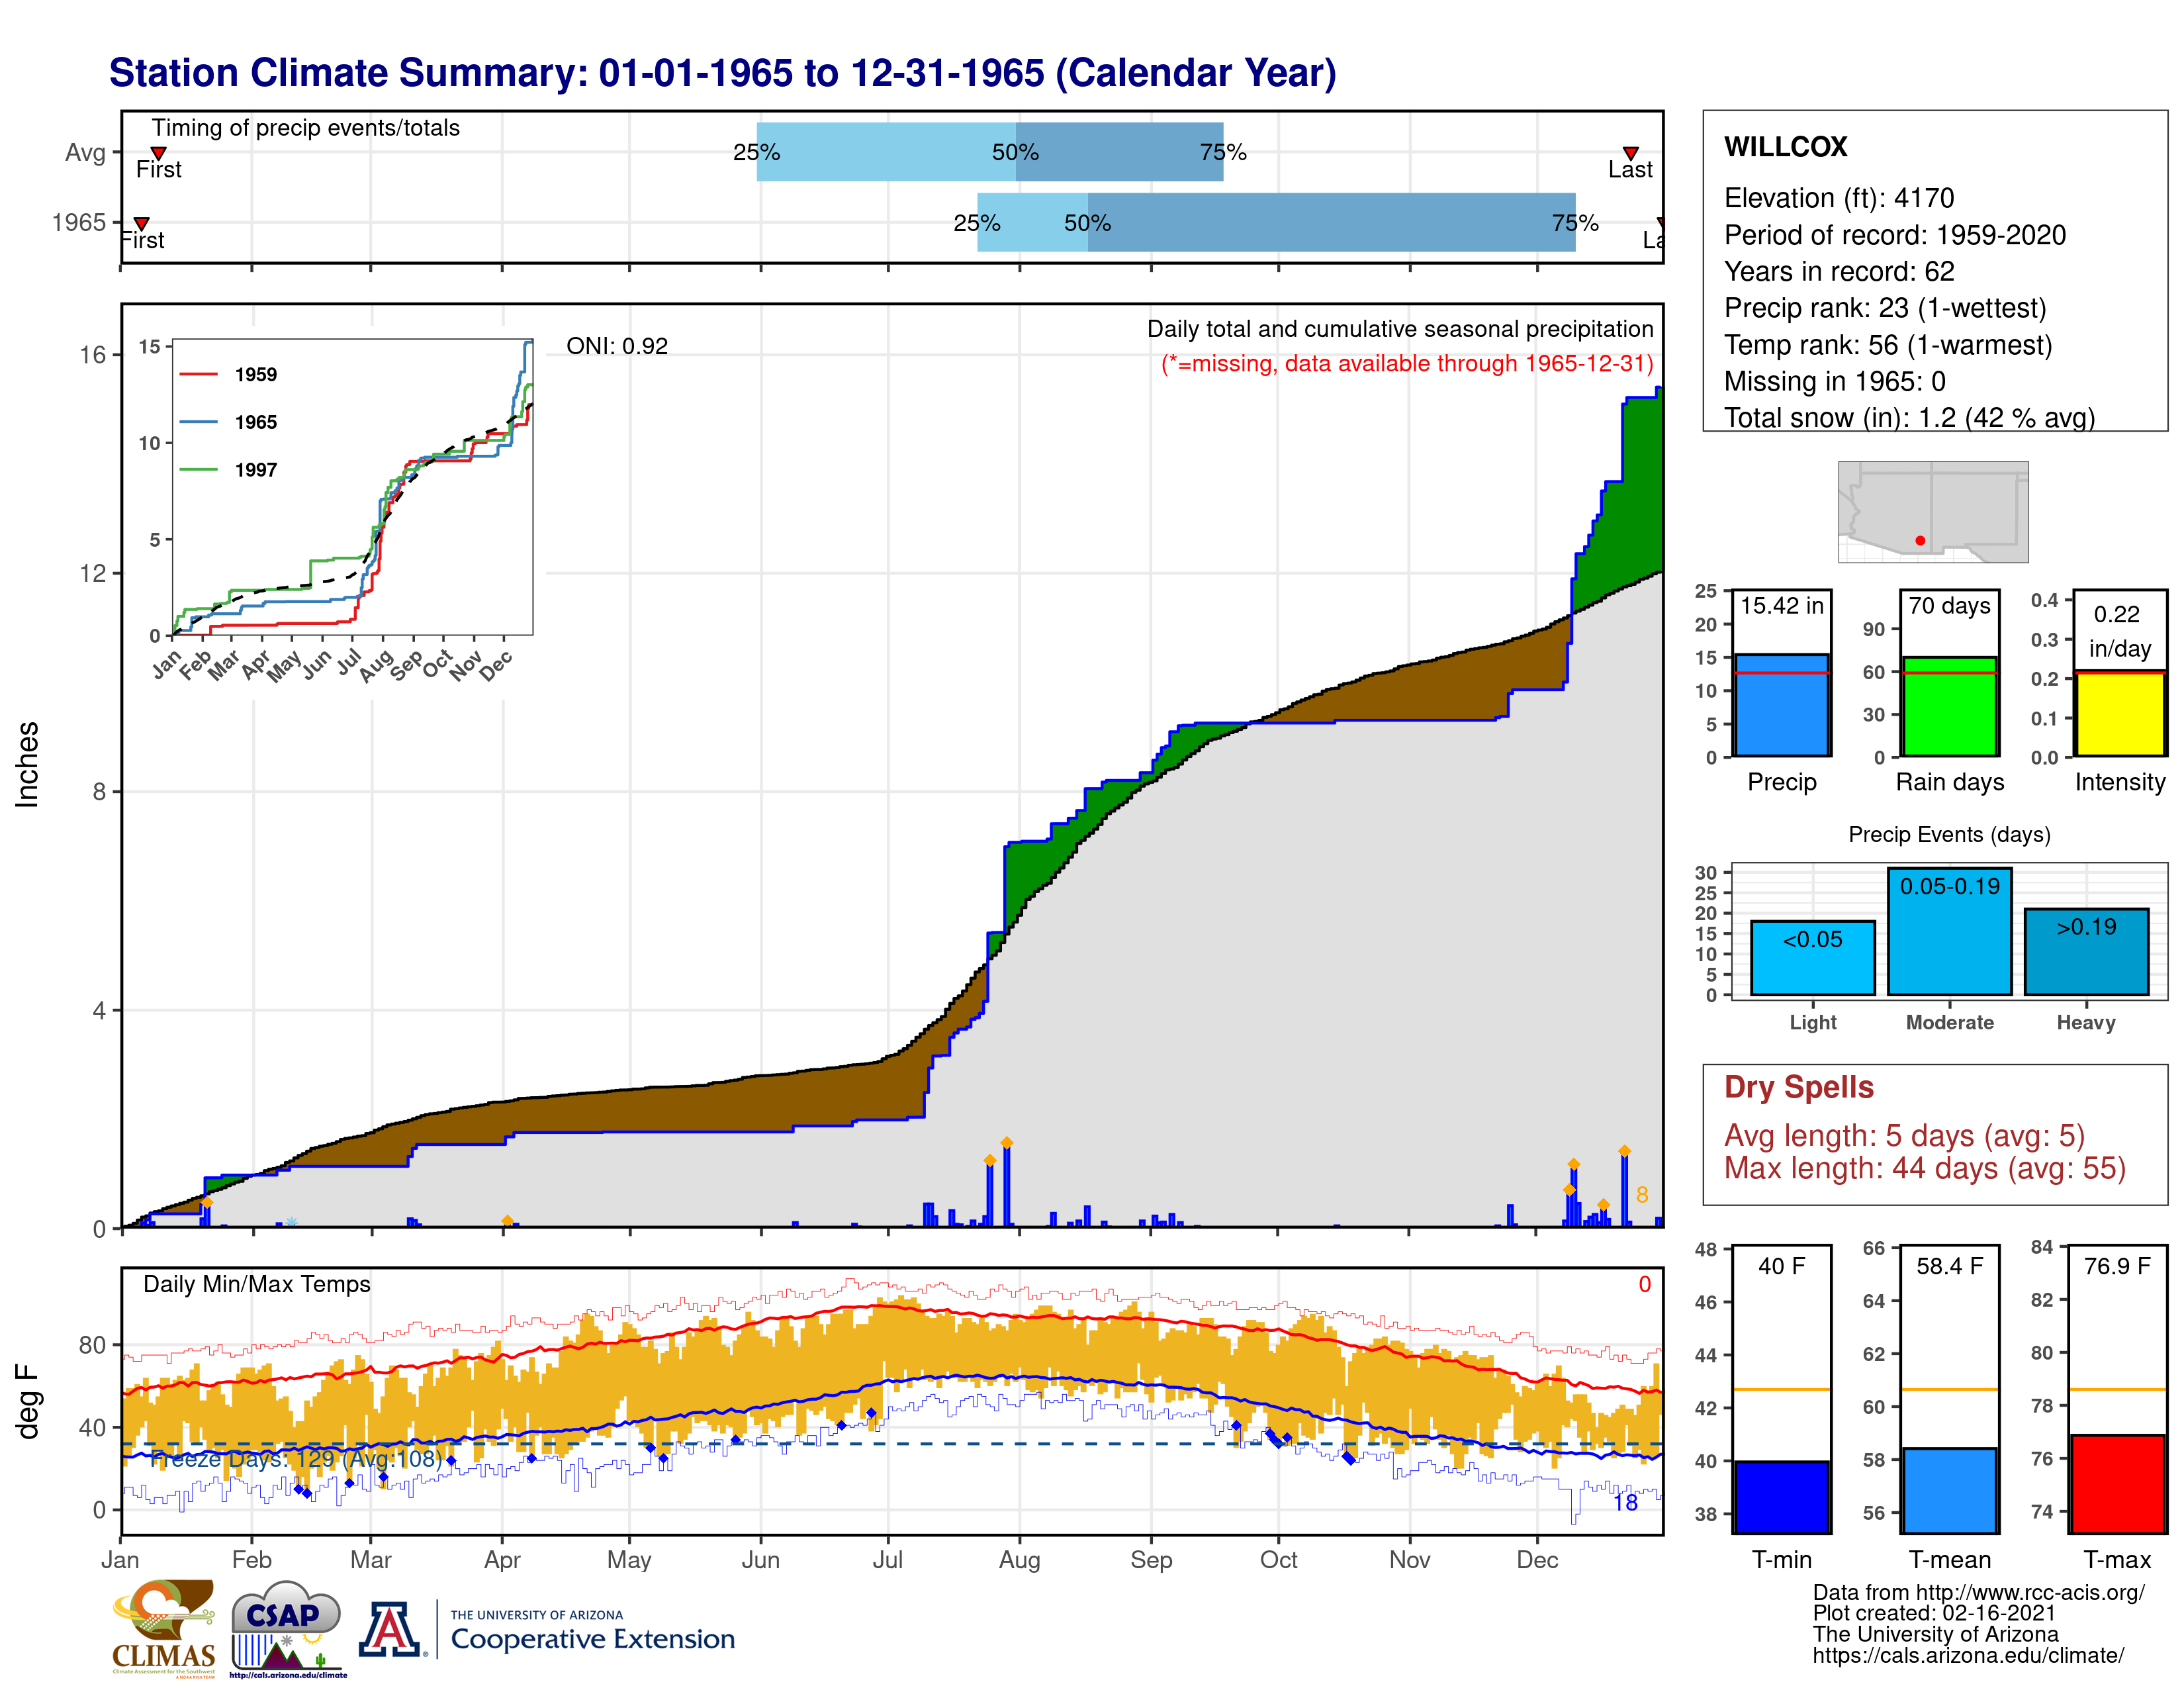Click the green 1997 legend line
The image size is (2184, 1688).
coord(198,470)
